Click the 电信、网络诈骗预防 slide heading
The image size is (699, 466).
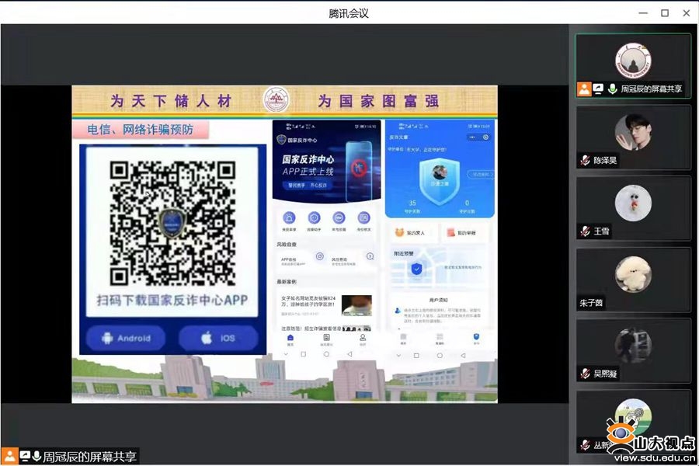(141, 130)
